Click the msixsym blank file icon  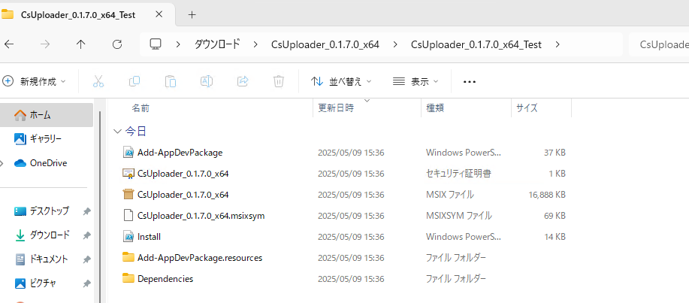coord(128,216)
